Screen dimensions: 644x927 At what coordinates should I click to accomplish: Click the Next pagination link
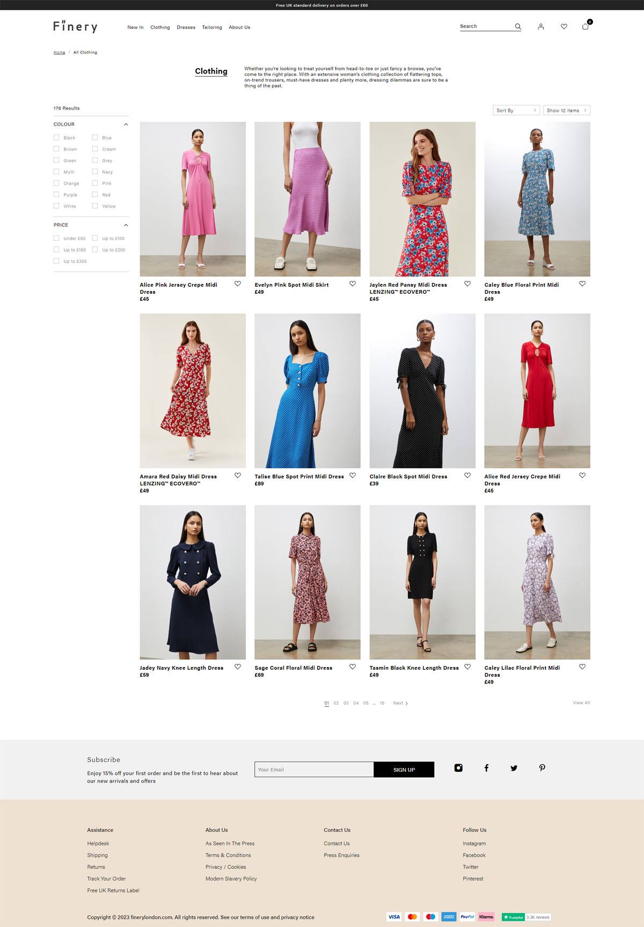(x=400, y=703)
